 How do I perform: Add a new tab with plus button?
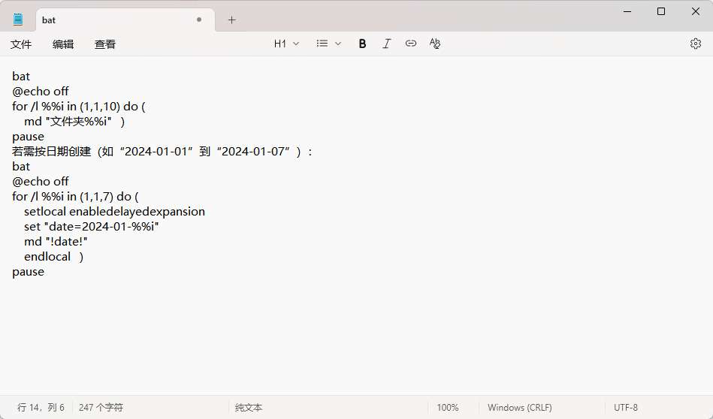[x=231, y=20]
